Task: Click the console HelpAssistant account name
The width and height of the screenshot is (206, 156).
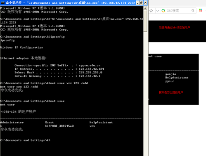Action: pos(101,123)
